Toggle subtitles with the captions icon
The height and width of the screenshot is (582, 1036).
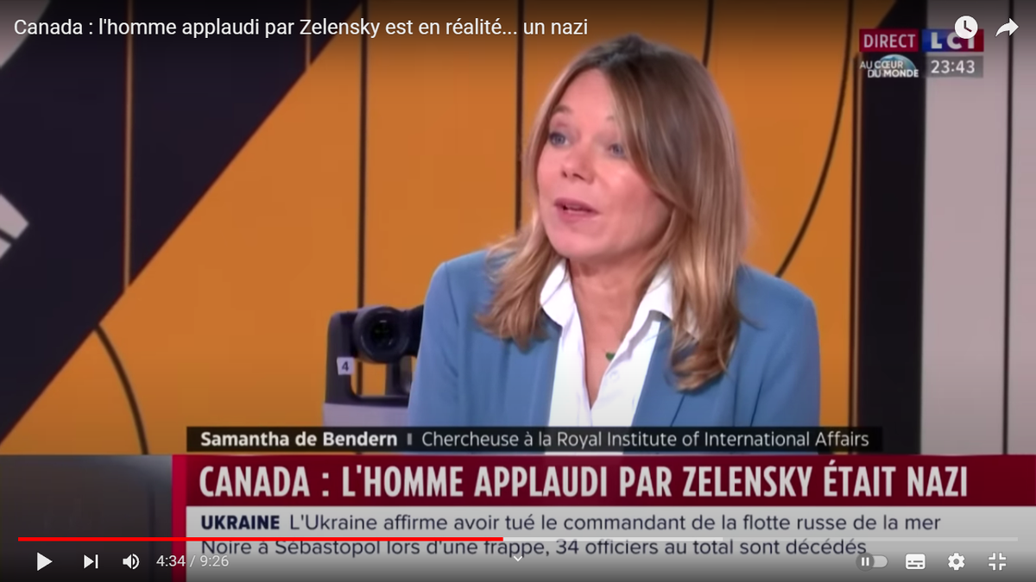[915, 561]
